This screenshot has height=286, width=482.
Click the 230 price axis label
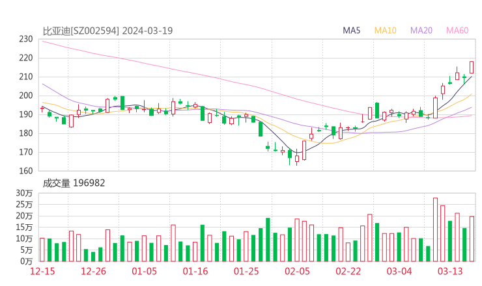point(25,39)
